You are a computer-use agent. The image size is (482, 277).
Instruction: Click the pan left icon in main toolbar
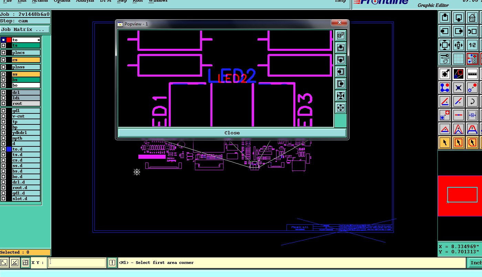tap(444, 31)
